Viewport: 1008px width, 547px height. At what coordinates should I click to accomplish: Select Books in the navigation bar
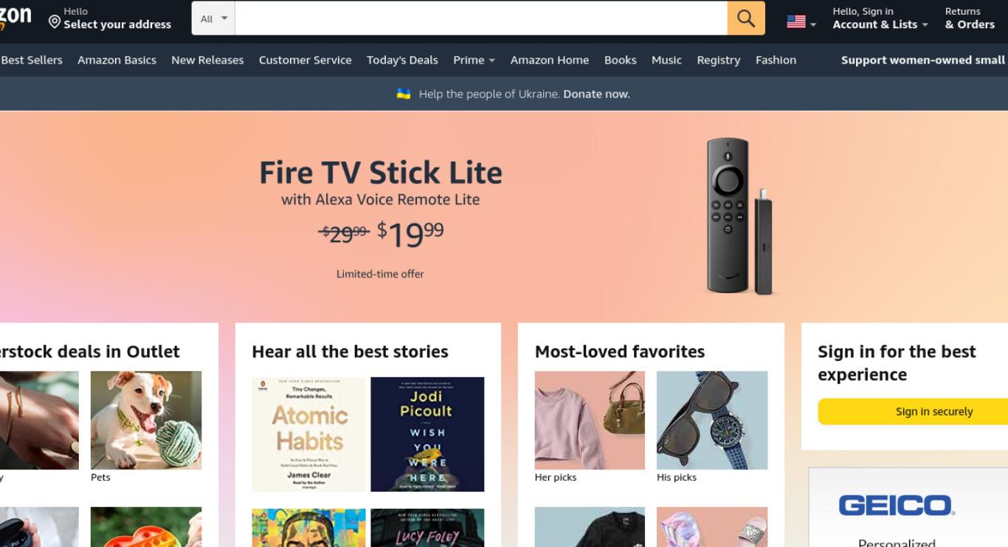[x=620, y=60]
